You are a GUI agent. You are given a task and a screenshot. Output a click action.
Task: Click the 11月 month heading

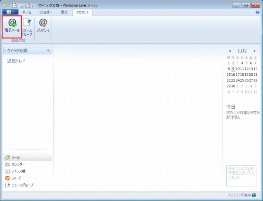coord(242,51)
